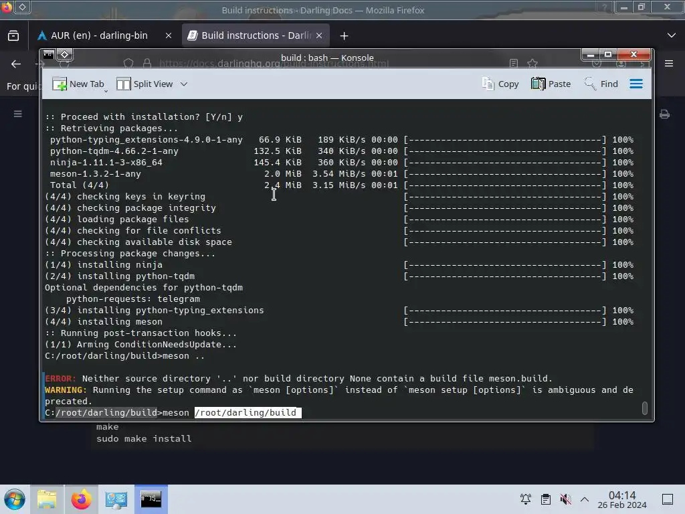The image size is (685, 514).
Task: Bookmark this page with star icon
Action: pyautogui.click(x=532, y=64)
